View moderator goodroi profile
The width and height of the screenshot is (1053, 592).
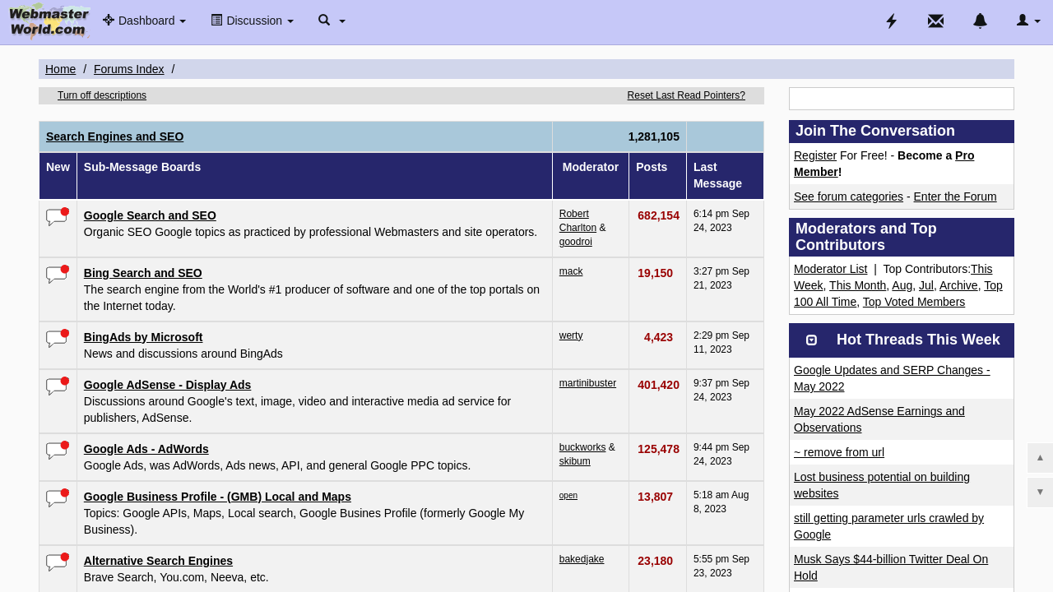point(575,242)
